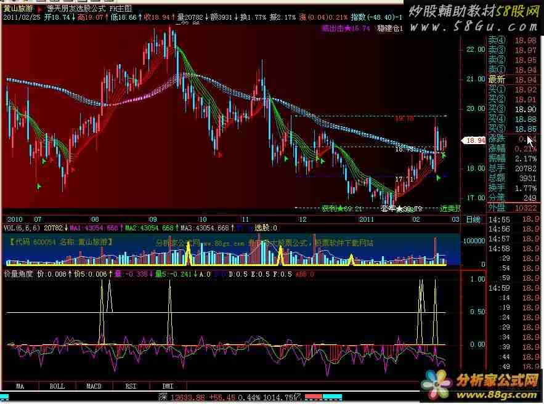Select the 善天朋友选股公式 formula title
Image resolution: width=544 pixels, height=404 pixels.
(x=76, y=9)
